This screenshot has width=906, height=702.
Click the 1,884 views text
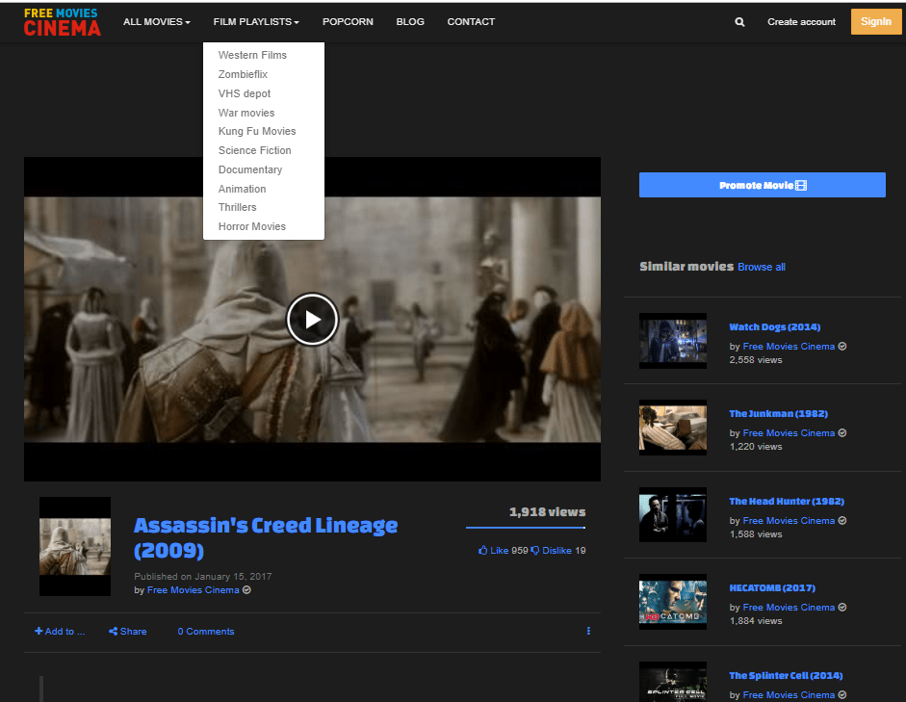pyautogui.click(x=756, y=621)
